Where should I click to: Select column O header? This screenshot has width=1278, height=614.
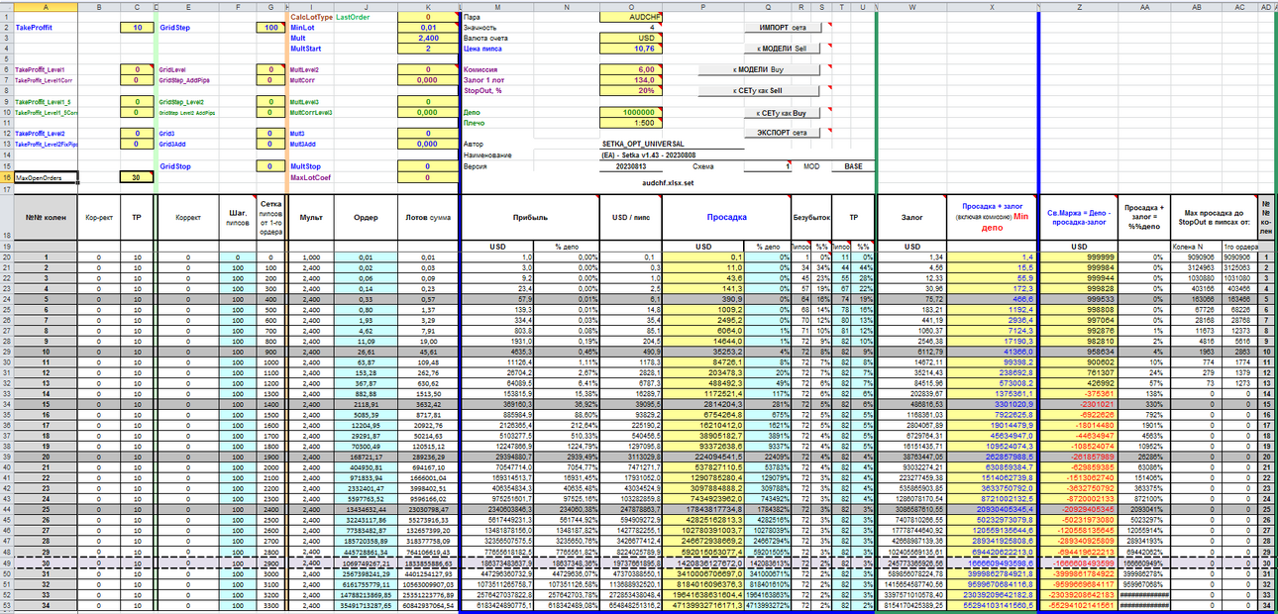[x=629, y=6]
